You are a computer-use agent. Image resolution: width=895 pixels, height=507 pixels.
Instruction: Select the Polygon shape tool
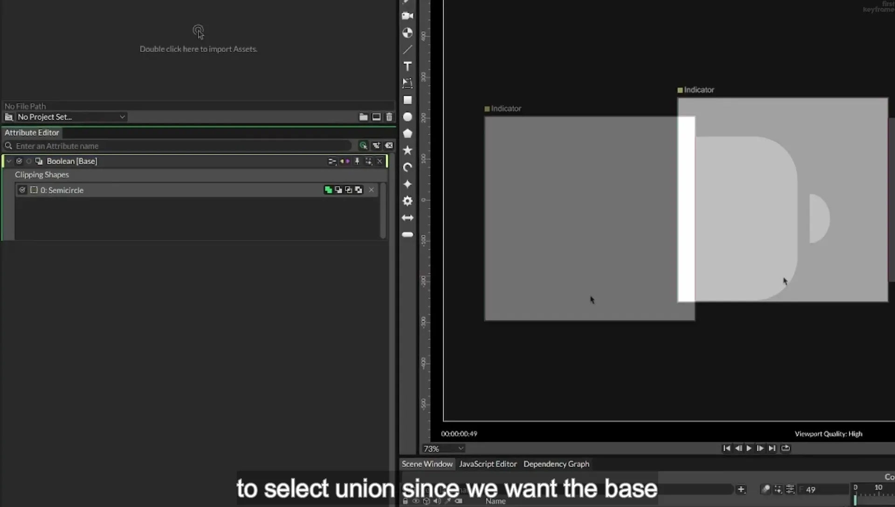407,133
